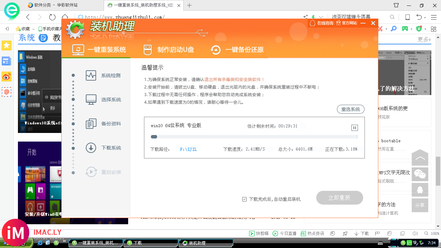Open 在线咨询 chat
Viewport: 441px width, 248px height.
point(321,23)
